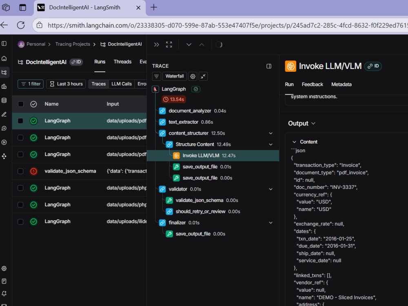Screen dimensions: 408x306
Task: Switch to the Threads tab
Action: (x=122, y=62)
